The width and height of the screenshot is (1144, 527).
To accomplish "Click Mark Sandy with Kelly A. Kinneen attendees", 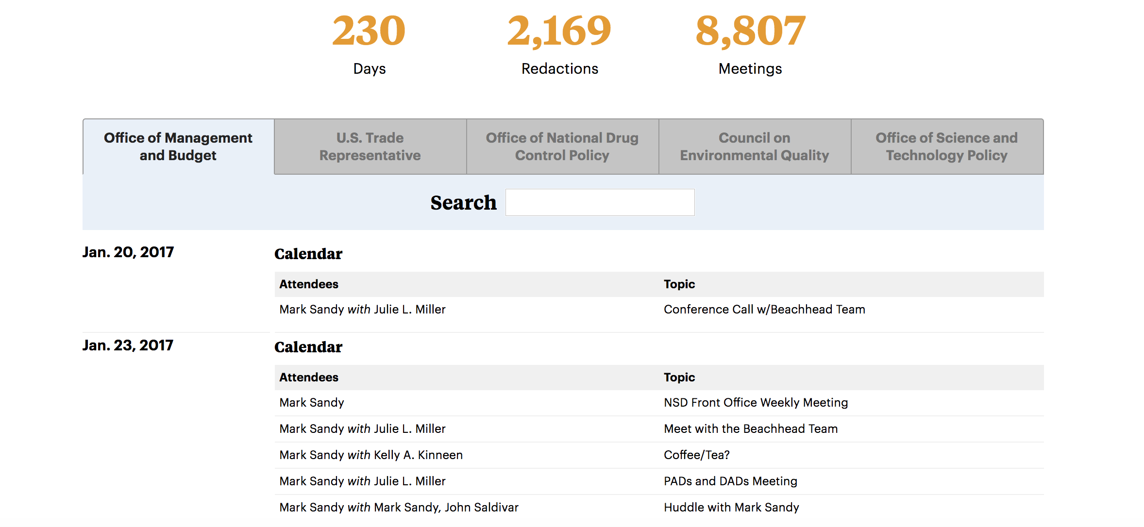I will tap(371, 455).
